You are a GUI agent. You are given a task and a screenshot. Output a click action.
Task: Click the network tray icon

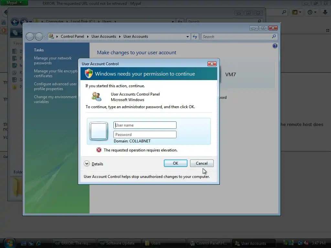[300, 243]
